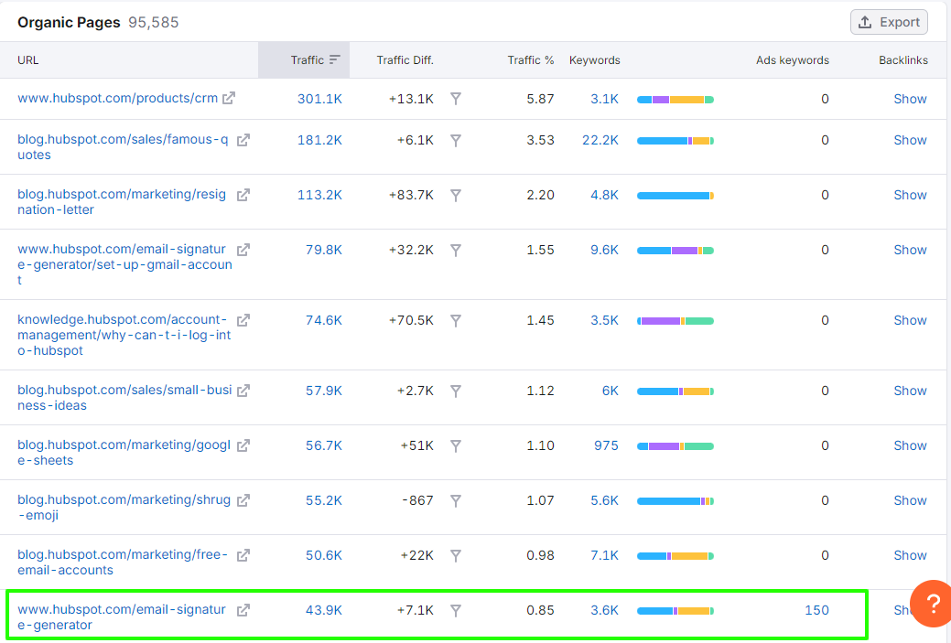951x643 pixels.
Task: Show backlinks for resignation-letter row
Action: point(910,195)
